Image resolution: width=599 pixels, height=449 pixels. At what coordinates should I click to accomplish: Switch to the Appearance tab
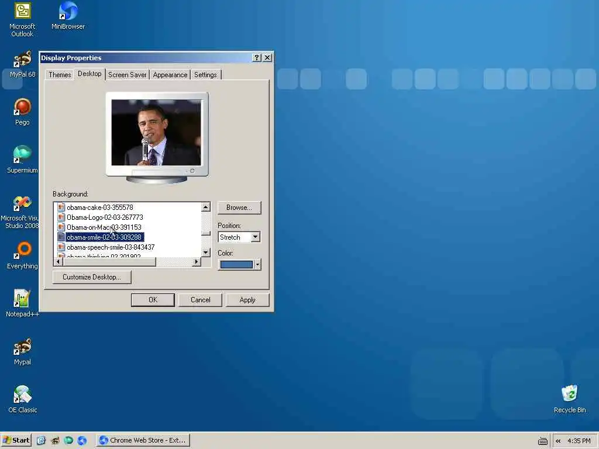(170, 75)
